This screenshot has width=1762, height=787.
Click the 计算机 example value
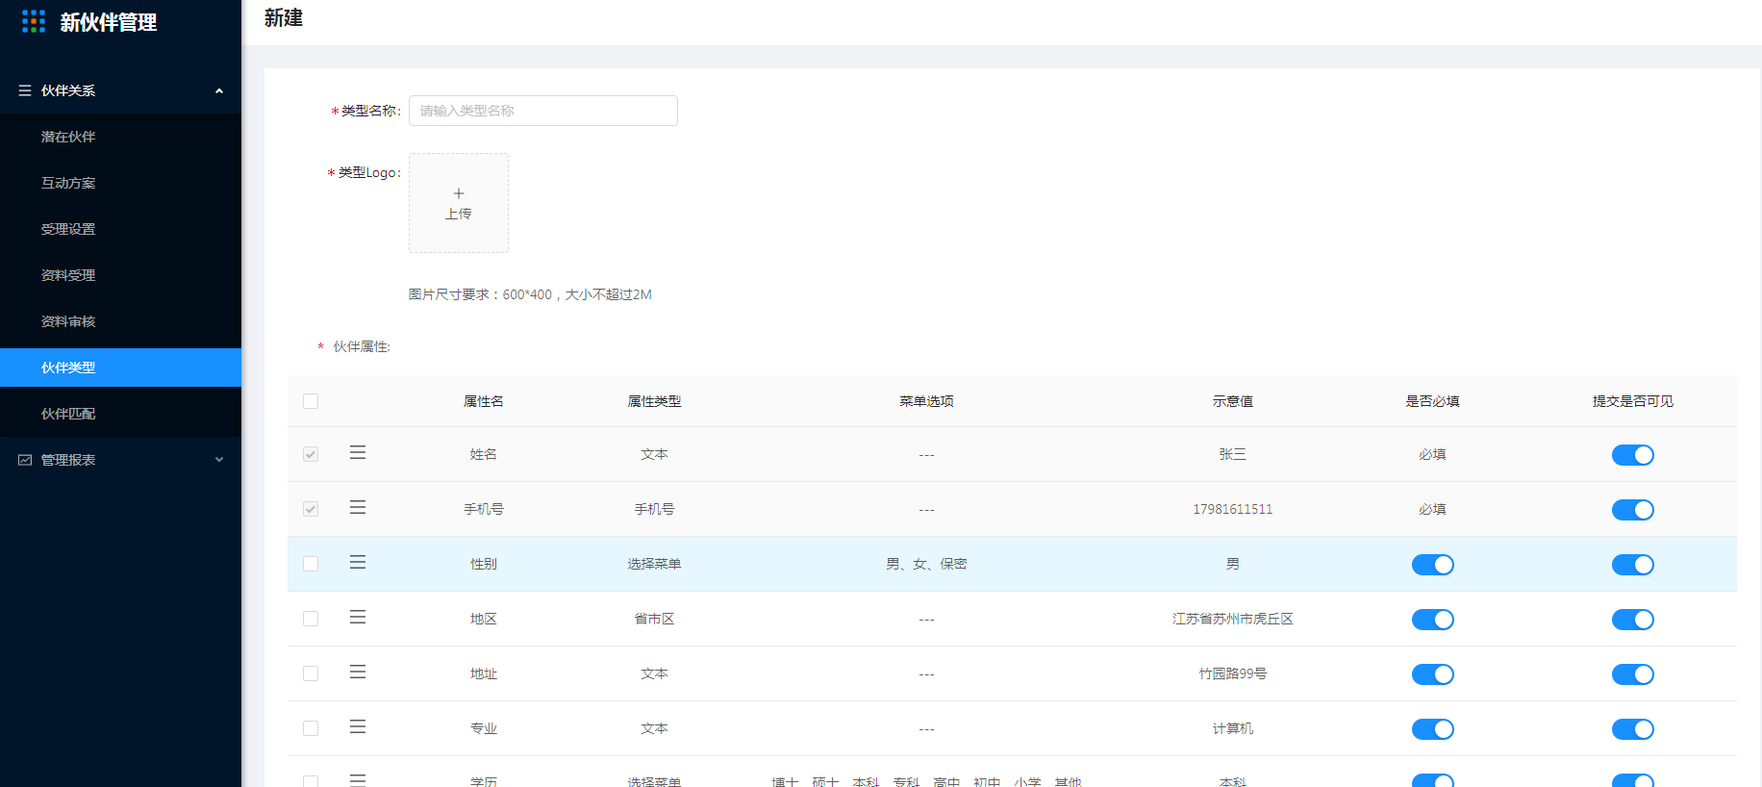(x=1233, y=728)
